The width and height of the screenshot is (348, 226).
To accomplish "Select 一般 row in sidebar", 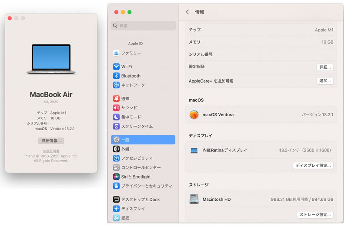I will (143, 140).
